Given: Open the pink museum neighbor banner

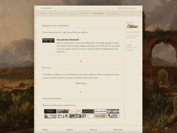Looking at the screenshot, I should (x=50, y=116).
